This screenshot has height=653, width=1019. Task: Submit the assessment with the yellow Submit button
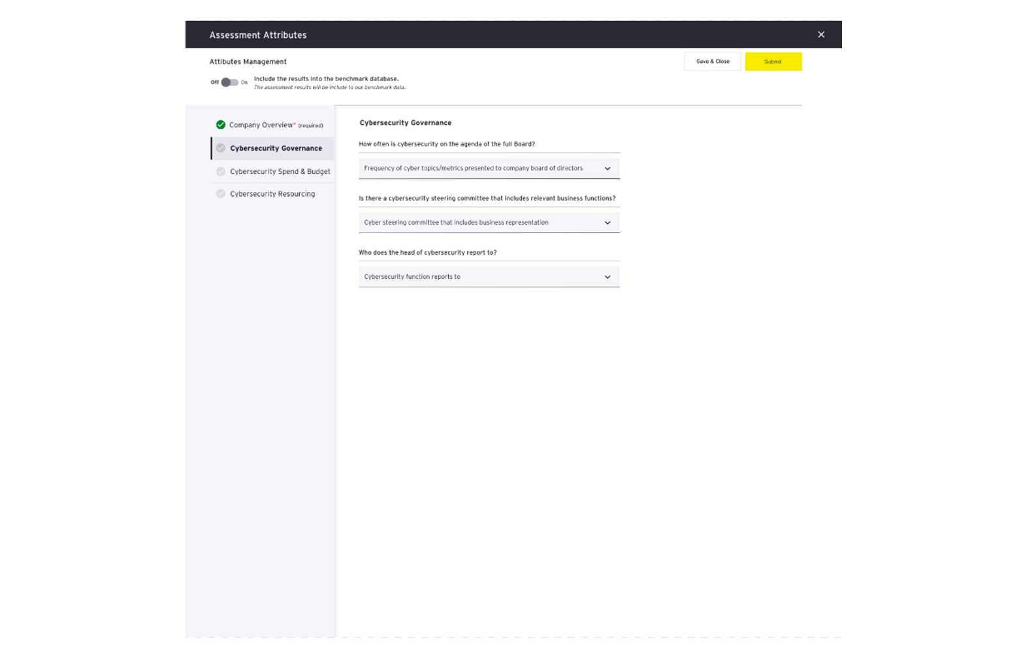(773, 61)
